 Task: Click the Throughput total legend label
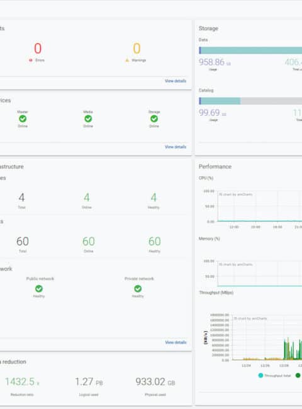[277, 376]
